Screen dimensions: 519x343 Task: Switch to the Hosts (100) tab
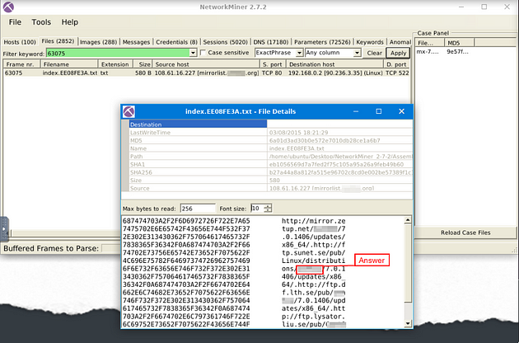[x=20, y=42]
